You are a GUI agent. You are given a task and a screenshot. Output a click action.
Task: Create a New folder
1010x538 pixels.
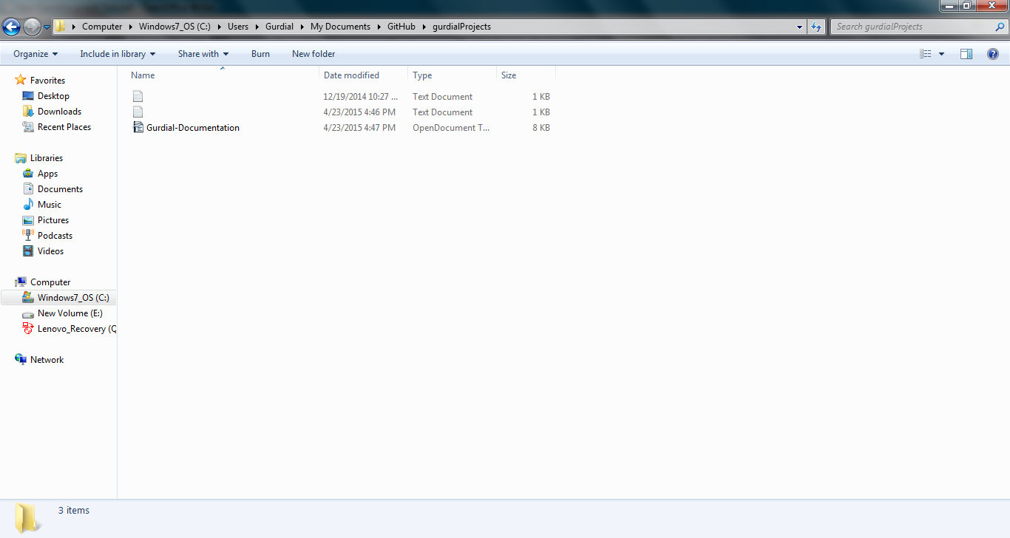pyautogui.click(x=313, y=54)
